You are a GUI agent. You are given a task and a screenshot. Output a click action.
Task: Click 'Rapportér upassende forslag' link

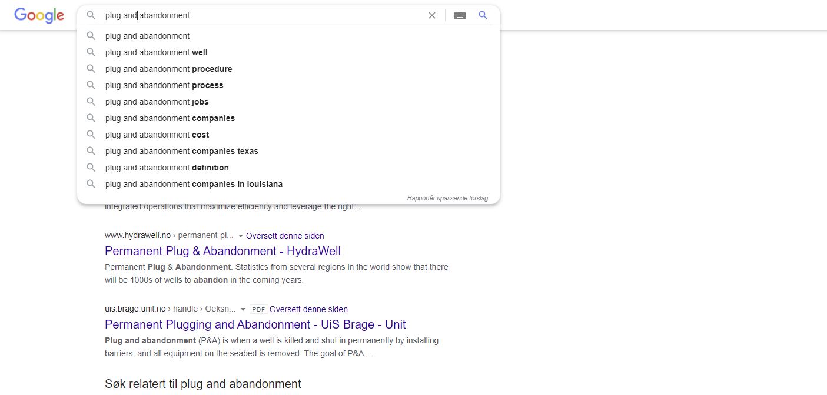tap(447, 198)
